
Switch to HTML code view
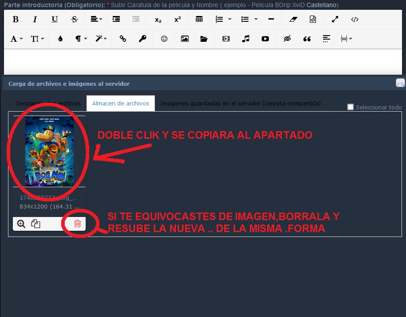pyautogui.click(x=355, y=19)
